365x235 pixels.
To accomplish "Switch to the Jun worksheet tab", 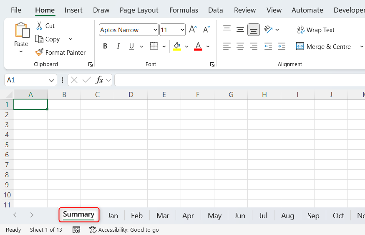I will pyautogui.click(x=239, y=215).
